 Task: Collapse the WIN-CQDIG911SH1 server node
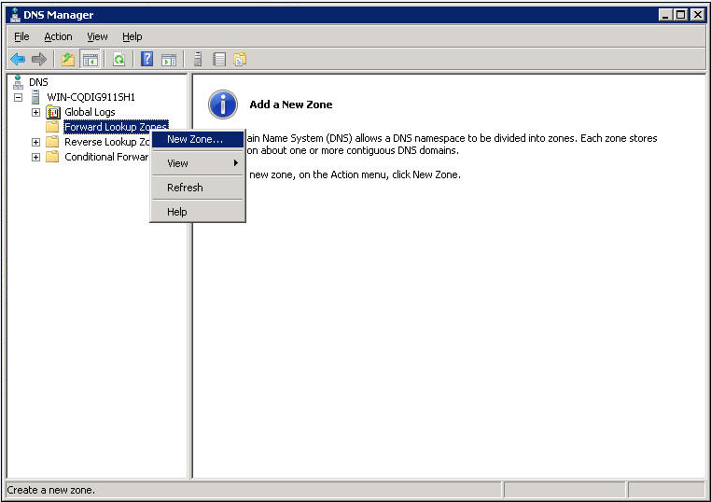[18, 97]
